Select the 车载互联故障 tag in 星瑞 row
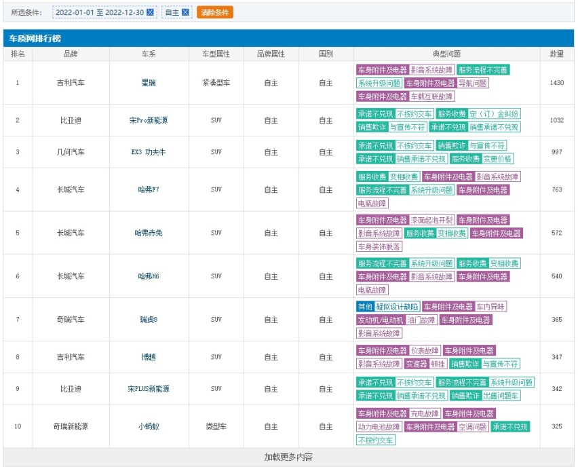This screenshot has height=469, width=578. 431,96
